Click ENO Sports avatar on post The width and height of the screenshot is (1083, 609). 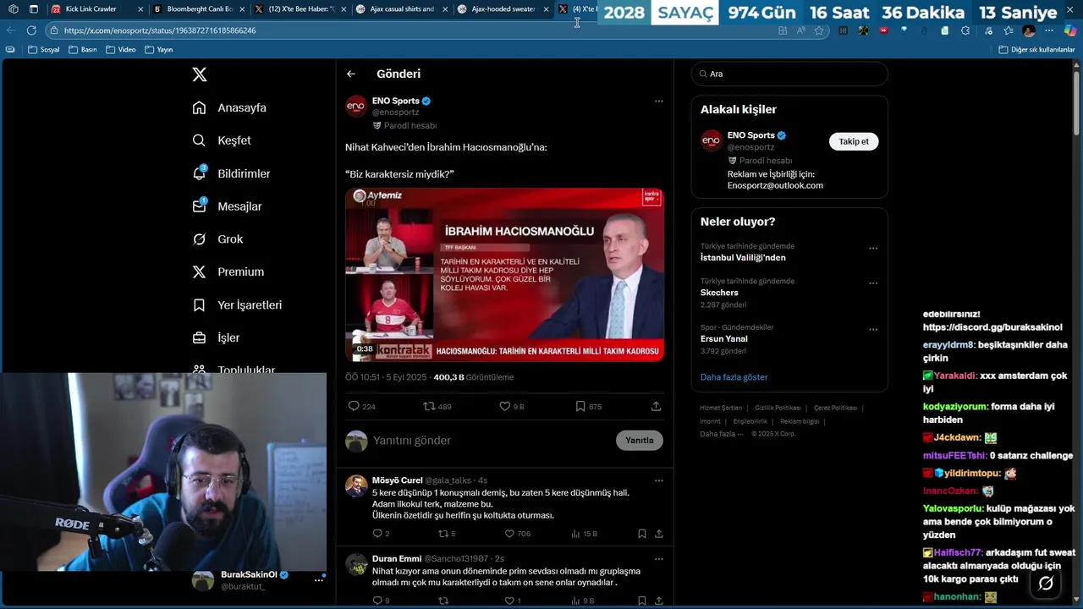pyautogui.click(x=356, y=106)
